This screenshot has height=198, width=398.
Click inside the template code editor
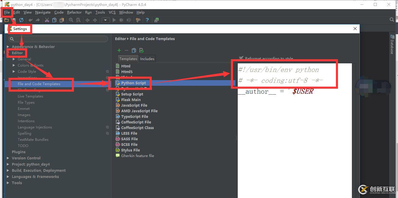(x=295, y=131)
